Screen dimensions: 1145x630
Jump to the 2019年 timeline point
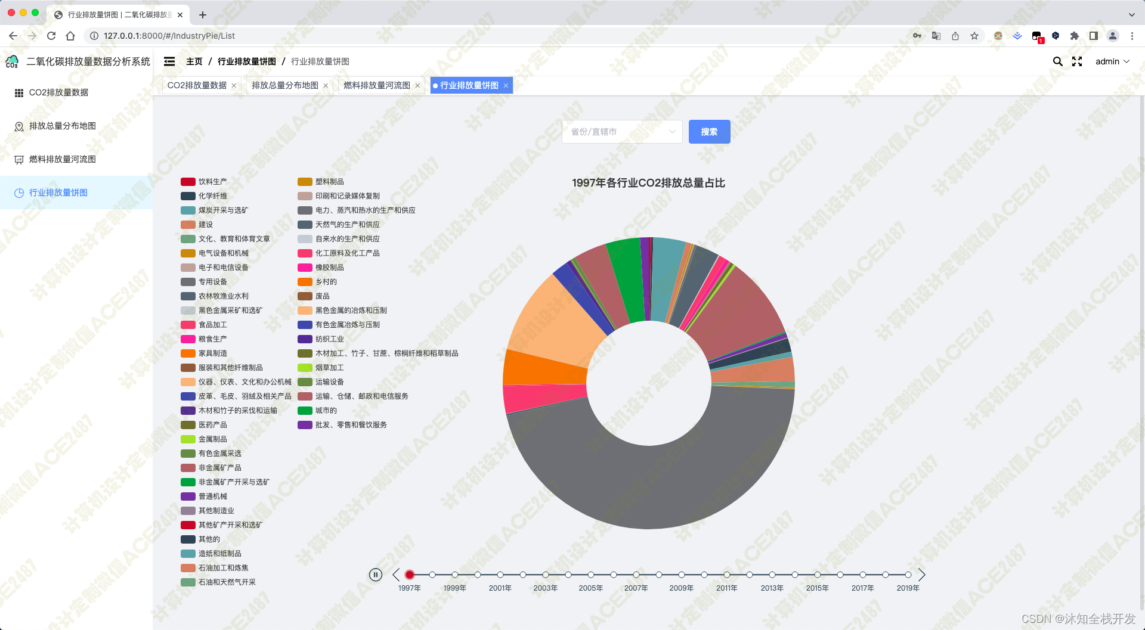pos(908,575)
